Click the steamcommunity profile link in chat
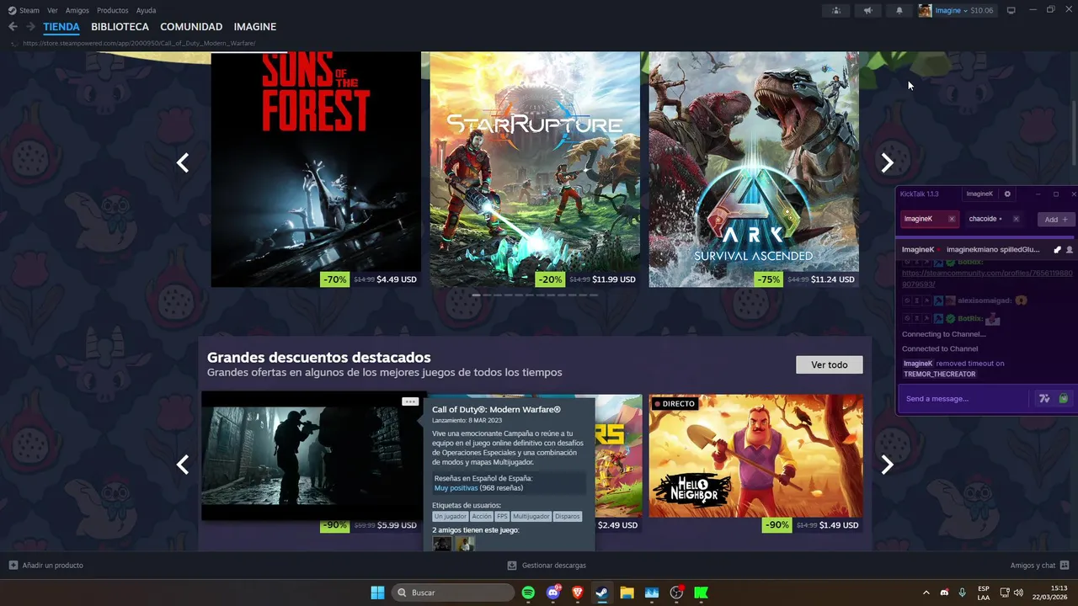Image resolution: width=1078 pixels, height=606 pixels. click(987, 278)
